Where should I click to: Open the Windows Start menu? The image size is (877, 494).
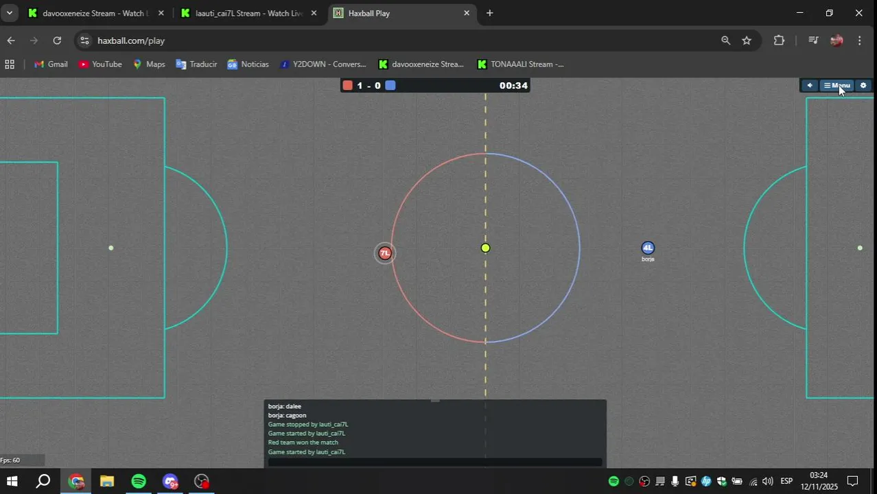11,481
